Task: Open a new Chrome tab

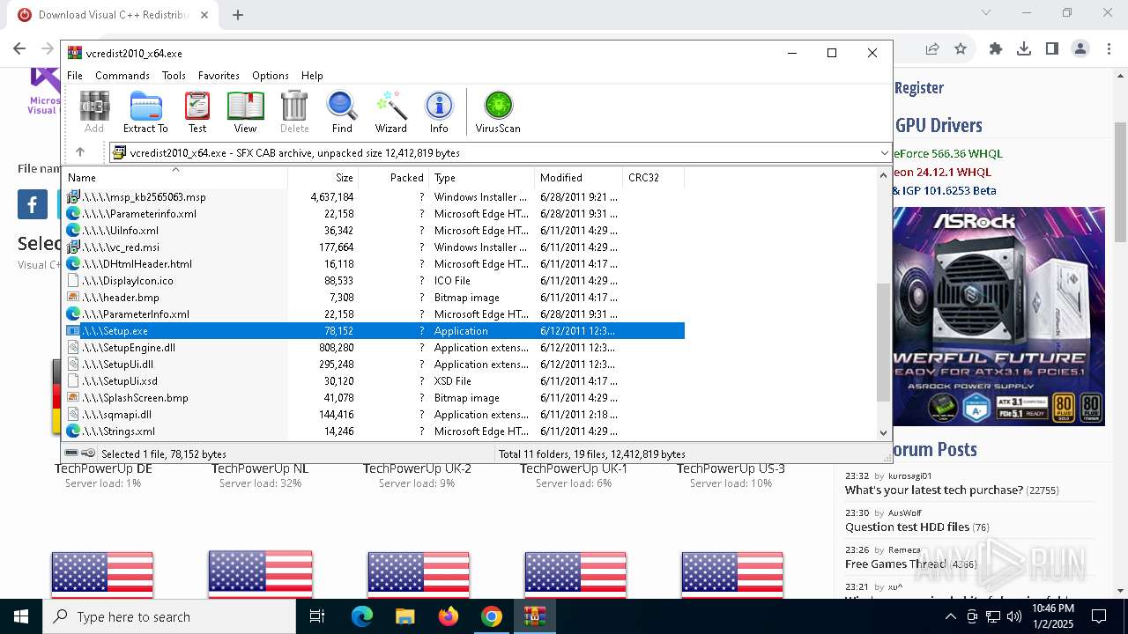Action: [238, 15]
